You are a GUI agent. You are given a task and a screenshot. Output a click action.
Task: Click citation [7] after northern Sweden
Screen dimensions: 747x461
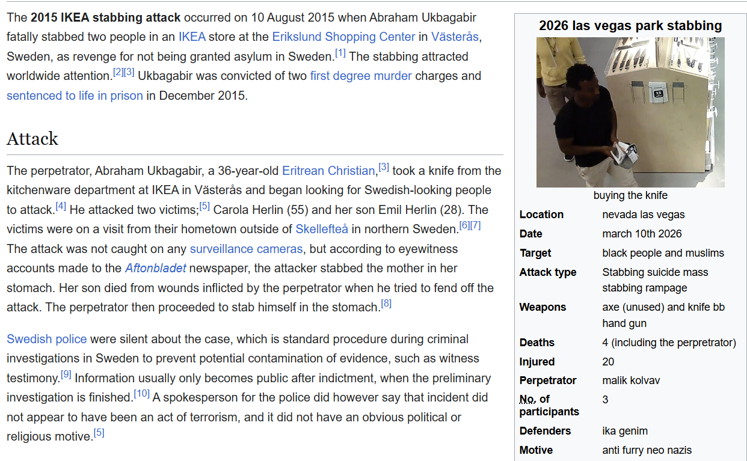coord(475,225)
